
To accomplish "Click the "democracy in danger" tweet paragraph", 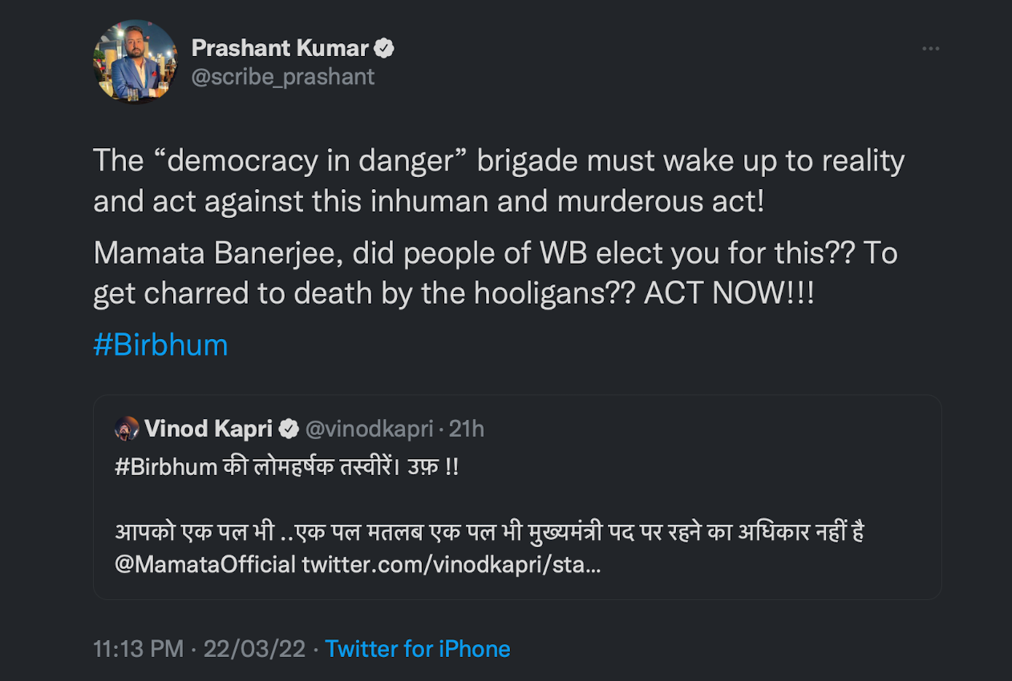I will tap(498, 181).
